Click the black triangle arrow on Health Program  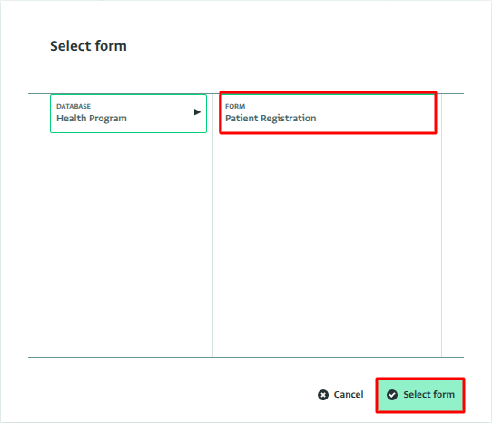(197, 112)
